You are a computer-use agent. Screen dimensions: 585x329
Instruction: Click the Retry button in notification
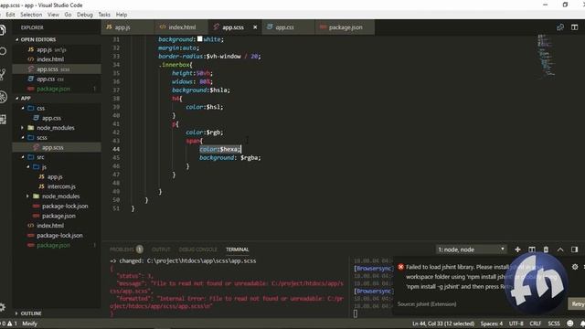pos(577,304)
